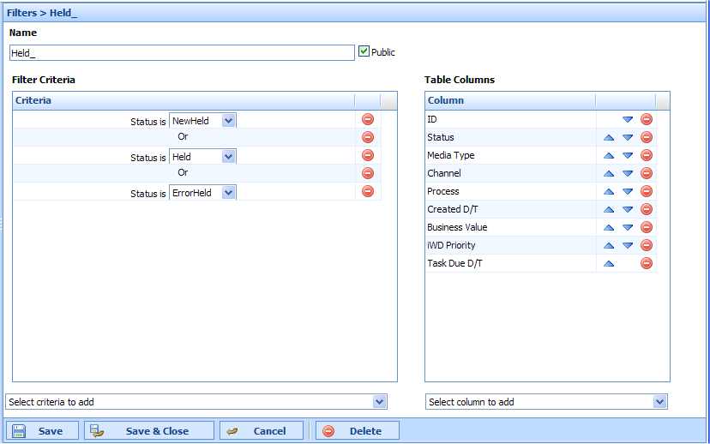710x444 pixels.
Task: Move iWD Priority column down
Action: 628,246
